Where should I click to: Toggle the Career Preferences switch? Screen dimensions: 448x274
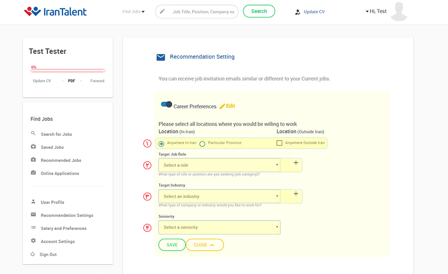click(x=166, y=105)
